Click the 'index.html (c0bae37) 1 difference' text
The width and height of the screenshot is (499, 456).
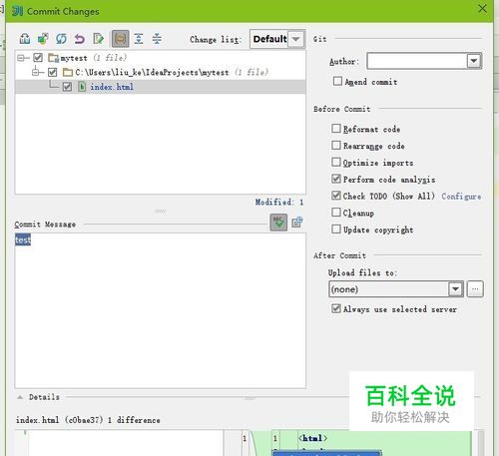88,420
